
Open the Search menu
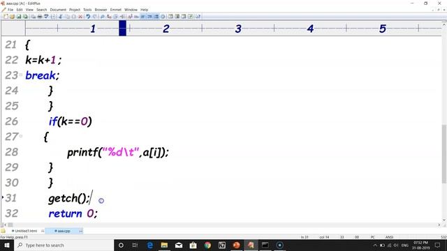[41, 10]
